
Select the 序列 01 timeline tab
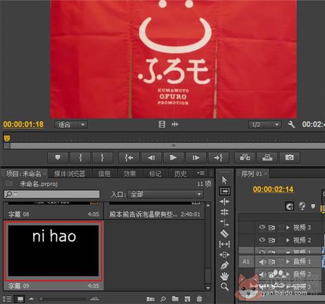coord(252,174)
